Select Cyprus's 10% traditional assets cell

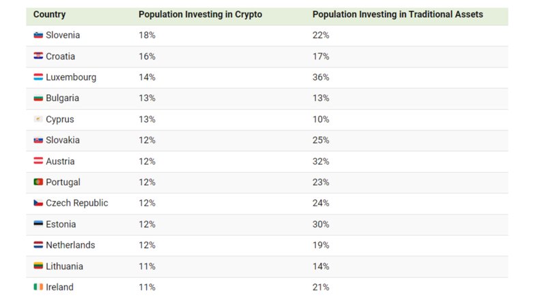pos(321,120)
